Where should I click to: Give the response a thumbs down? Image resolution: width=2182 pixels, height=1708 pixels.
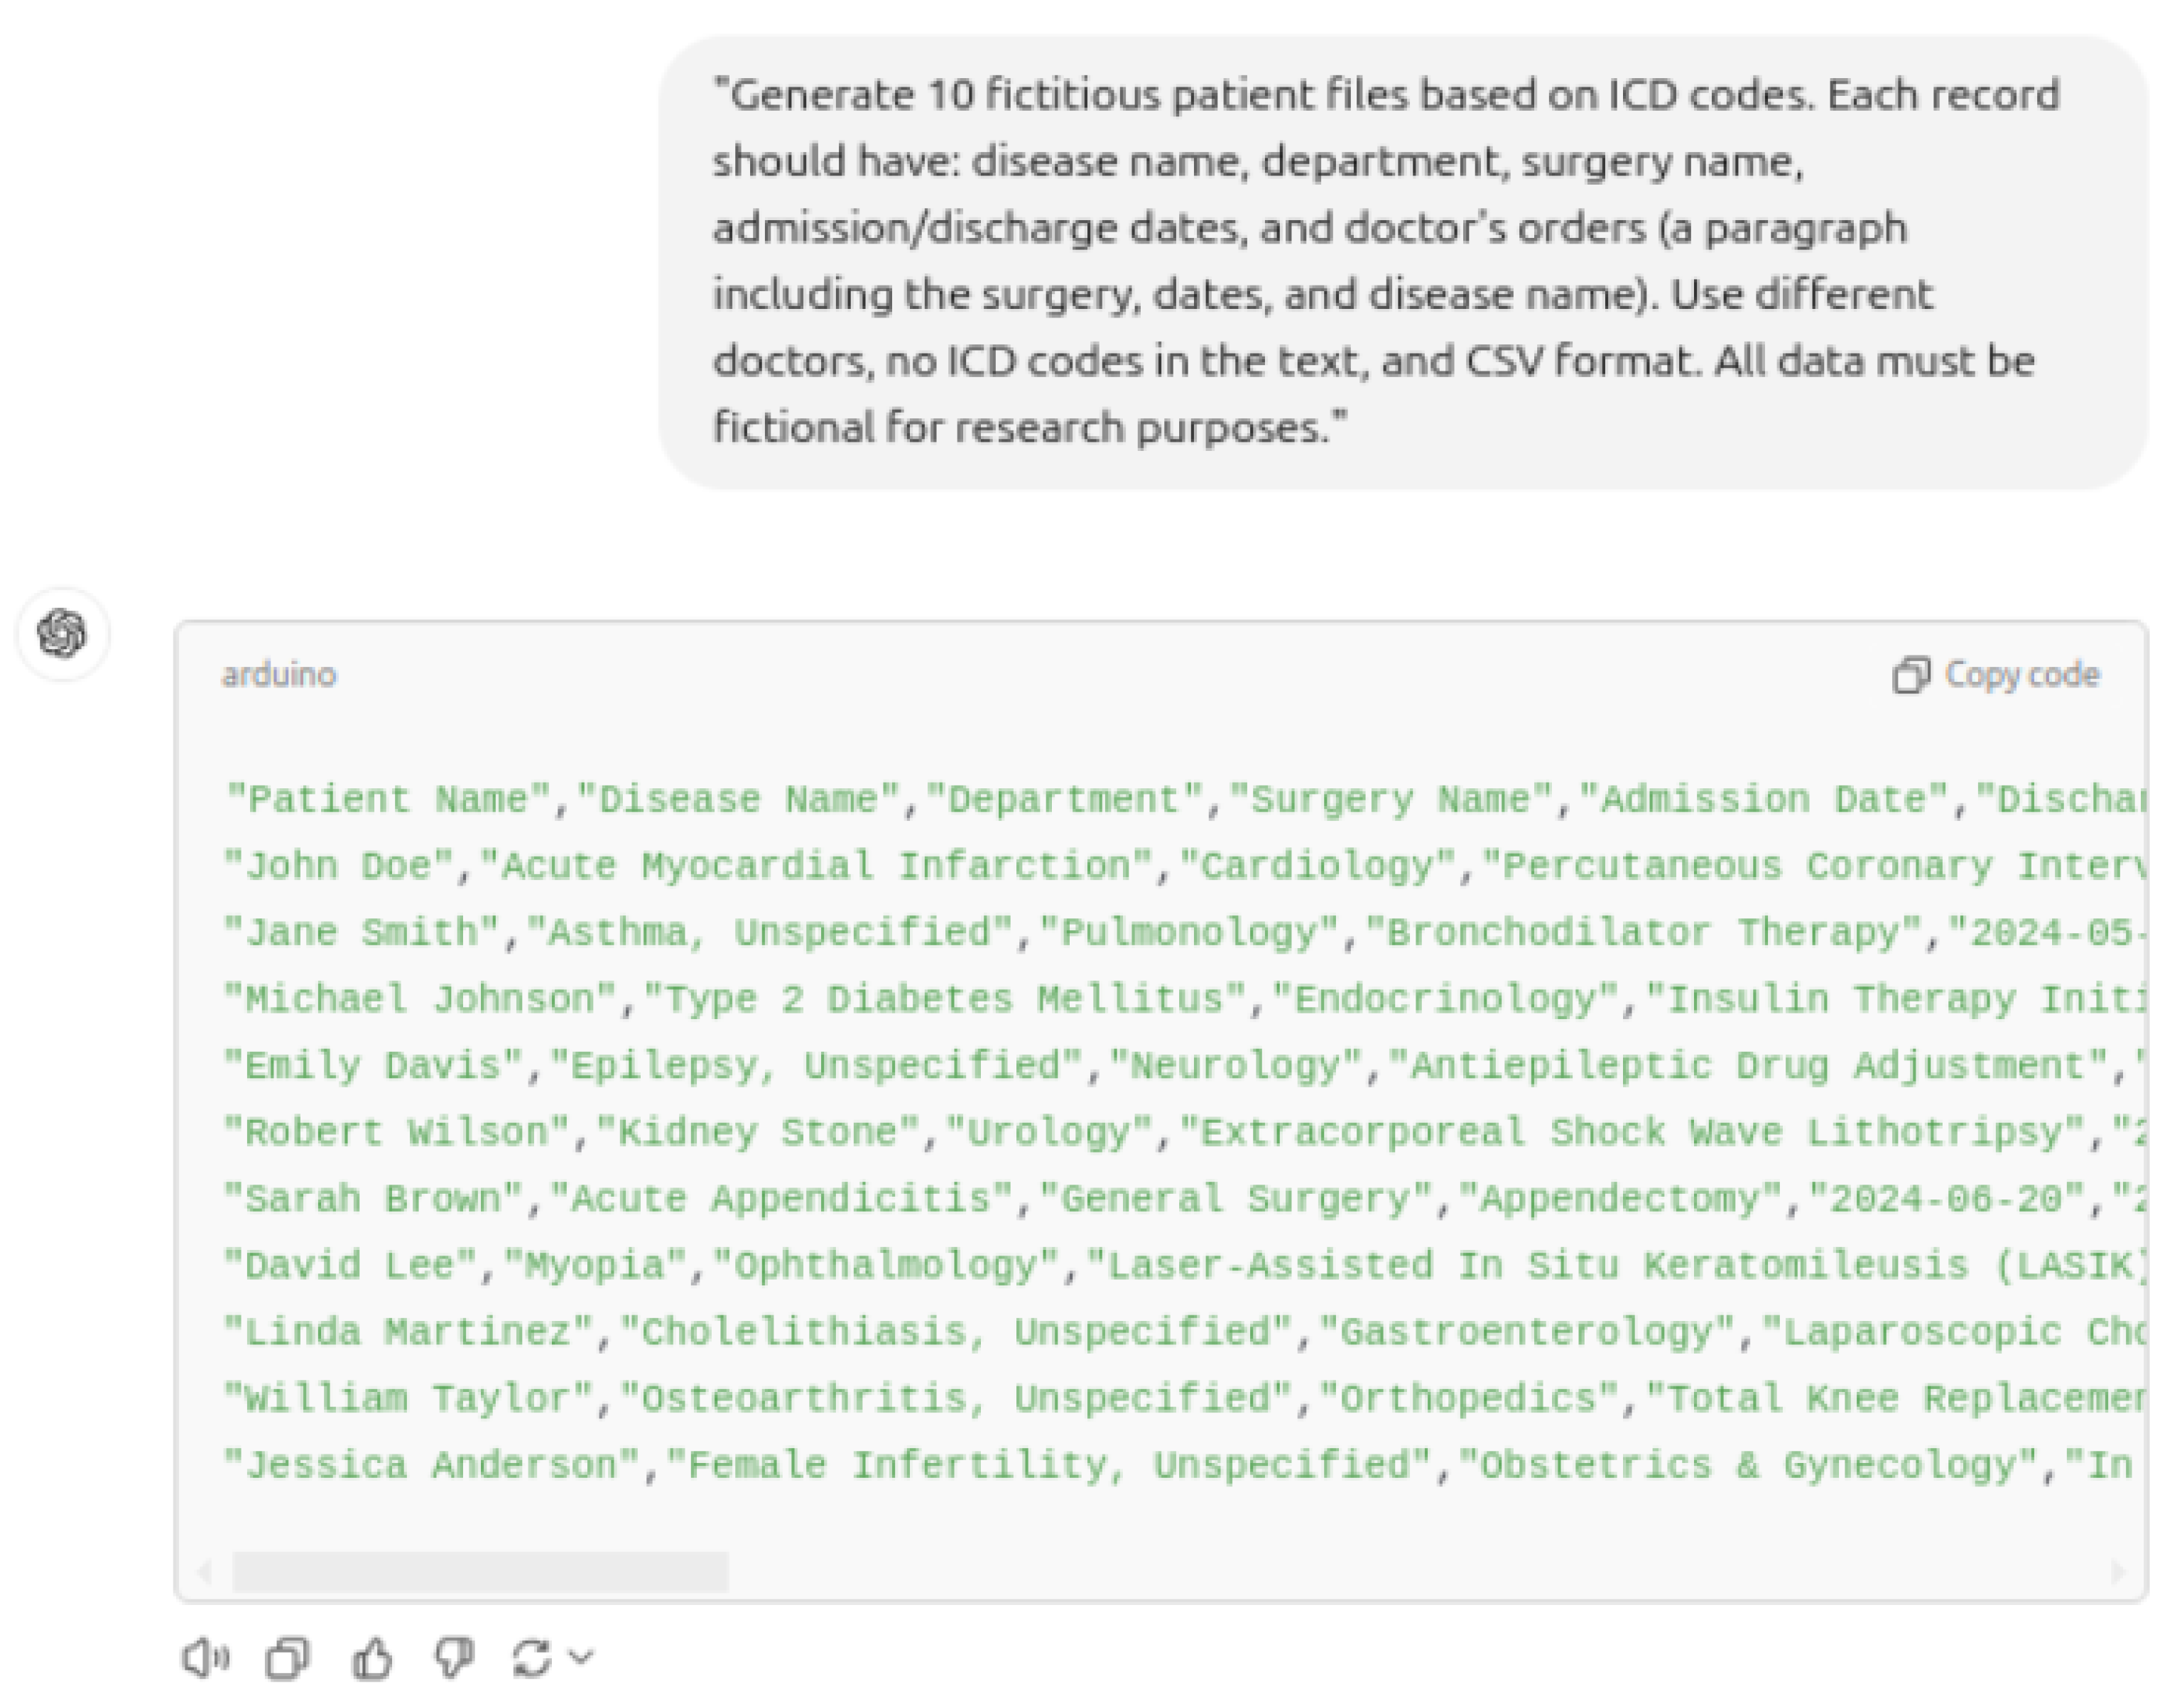(454, 1658)
